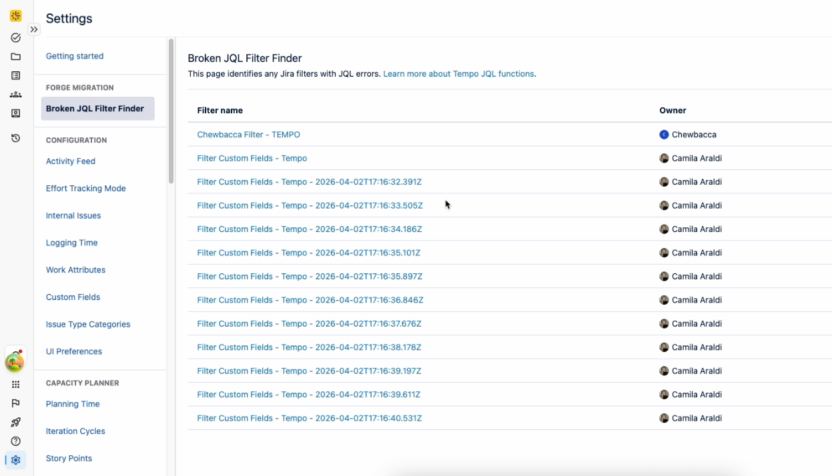Sort by the Filter name column header
Screen dimensions: 832x476
click(x=220, y=110)
